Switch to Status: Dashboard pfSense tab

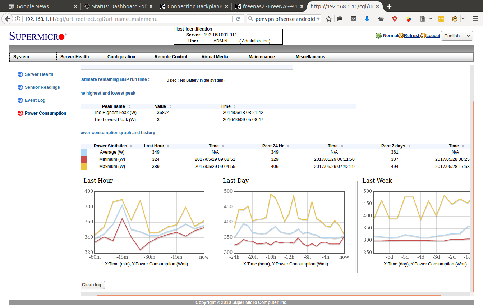(x=118, y=6)
